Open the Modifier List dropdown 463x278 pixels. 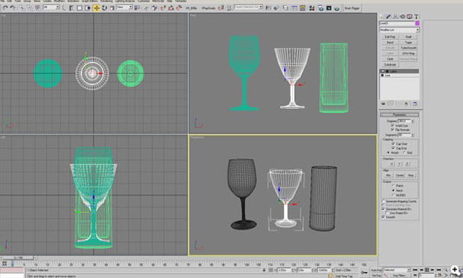399,30
